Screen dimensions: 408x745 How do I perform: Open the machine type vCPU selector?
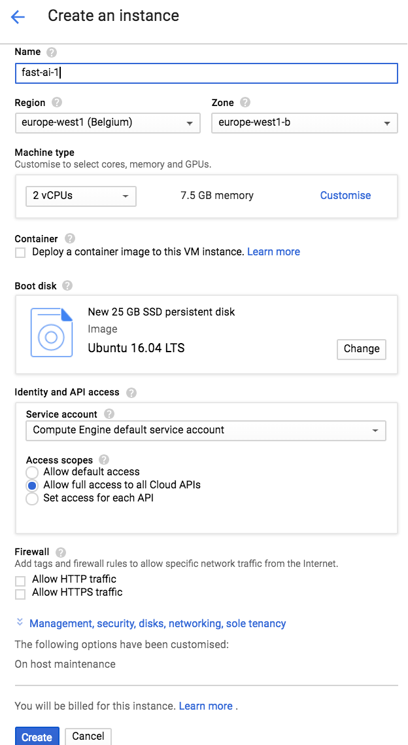click(x=80, y=196)
